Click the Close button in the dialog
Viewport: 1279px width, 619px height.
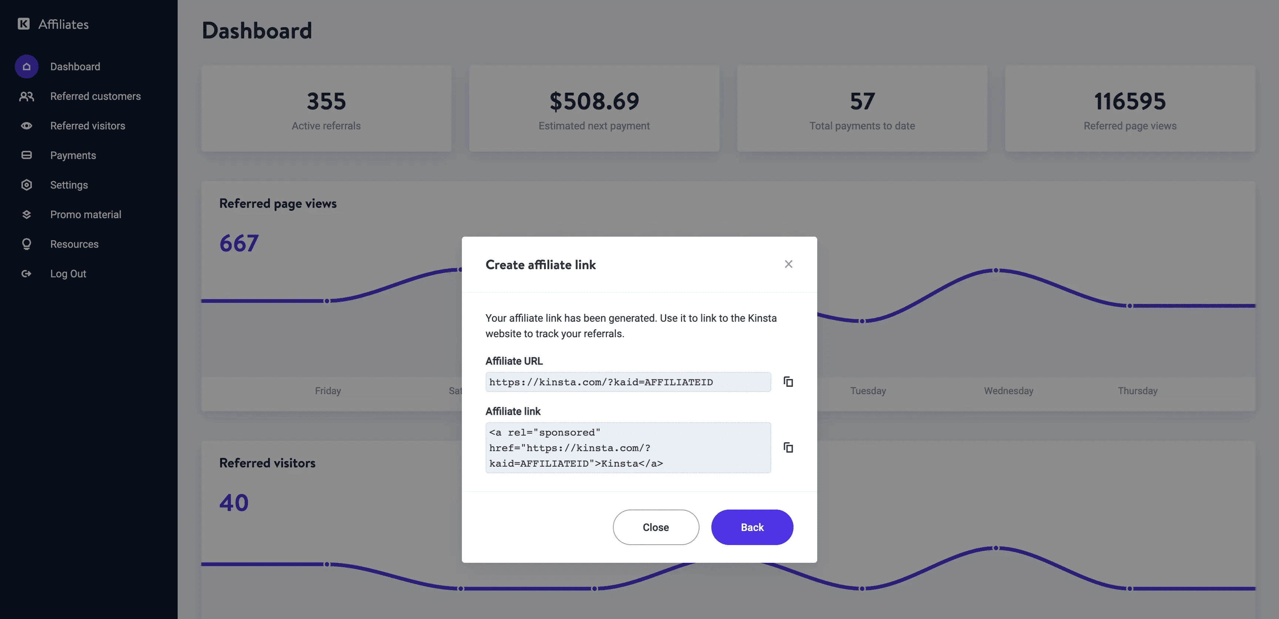656,527
